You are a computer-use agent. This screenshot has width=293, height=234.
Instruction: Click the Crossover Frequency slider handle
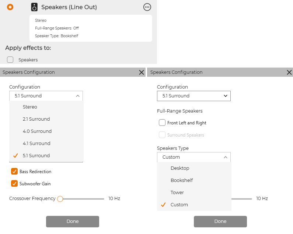coord(60,199)
